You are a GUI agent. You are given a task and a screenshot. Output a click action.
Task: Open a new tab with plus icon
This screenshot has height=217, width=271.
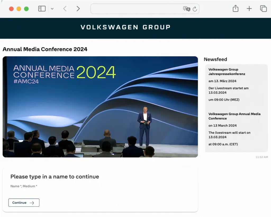249,9
